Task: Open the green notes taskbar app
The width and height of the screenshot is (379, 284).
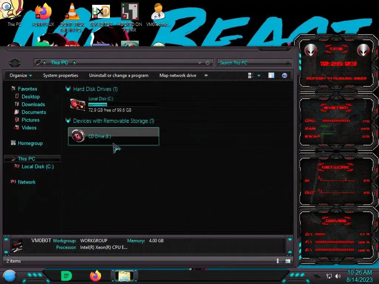Action: click(x=67, y=276)
